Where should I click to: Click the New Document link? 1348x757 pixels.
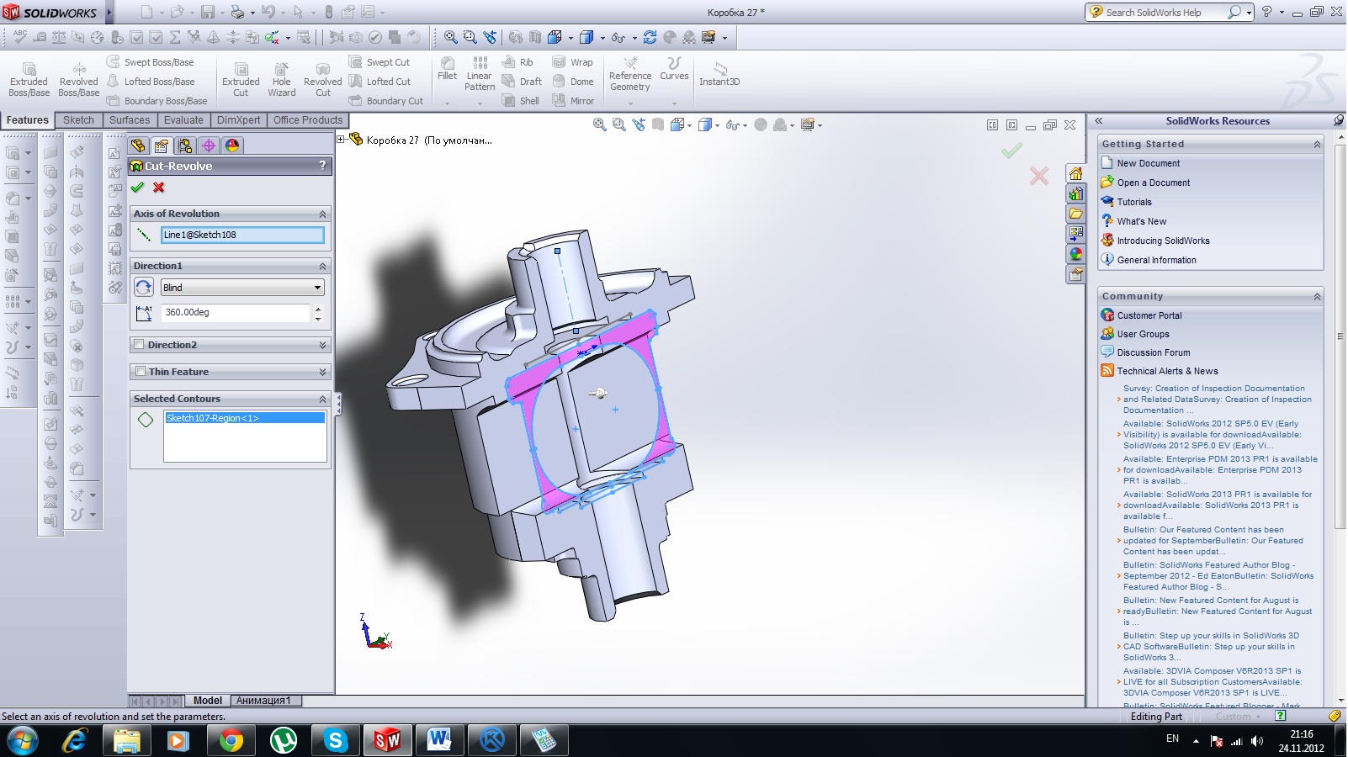[x=1149, y=163]
